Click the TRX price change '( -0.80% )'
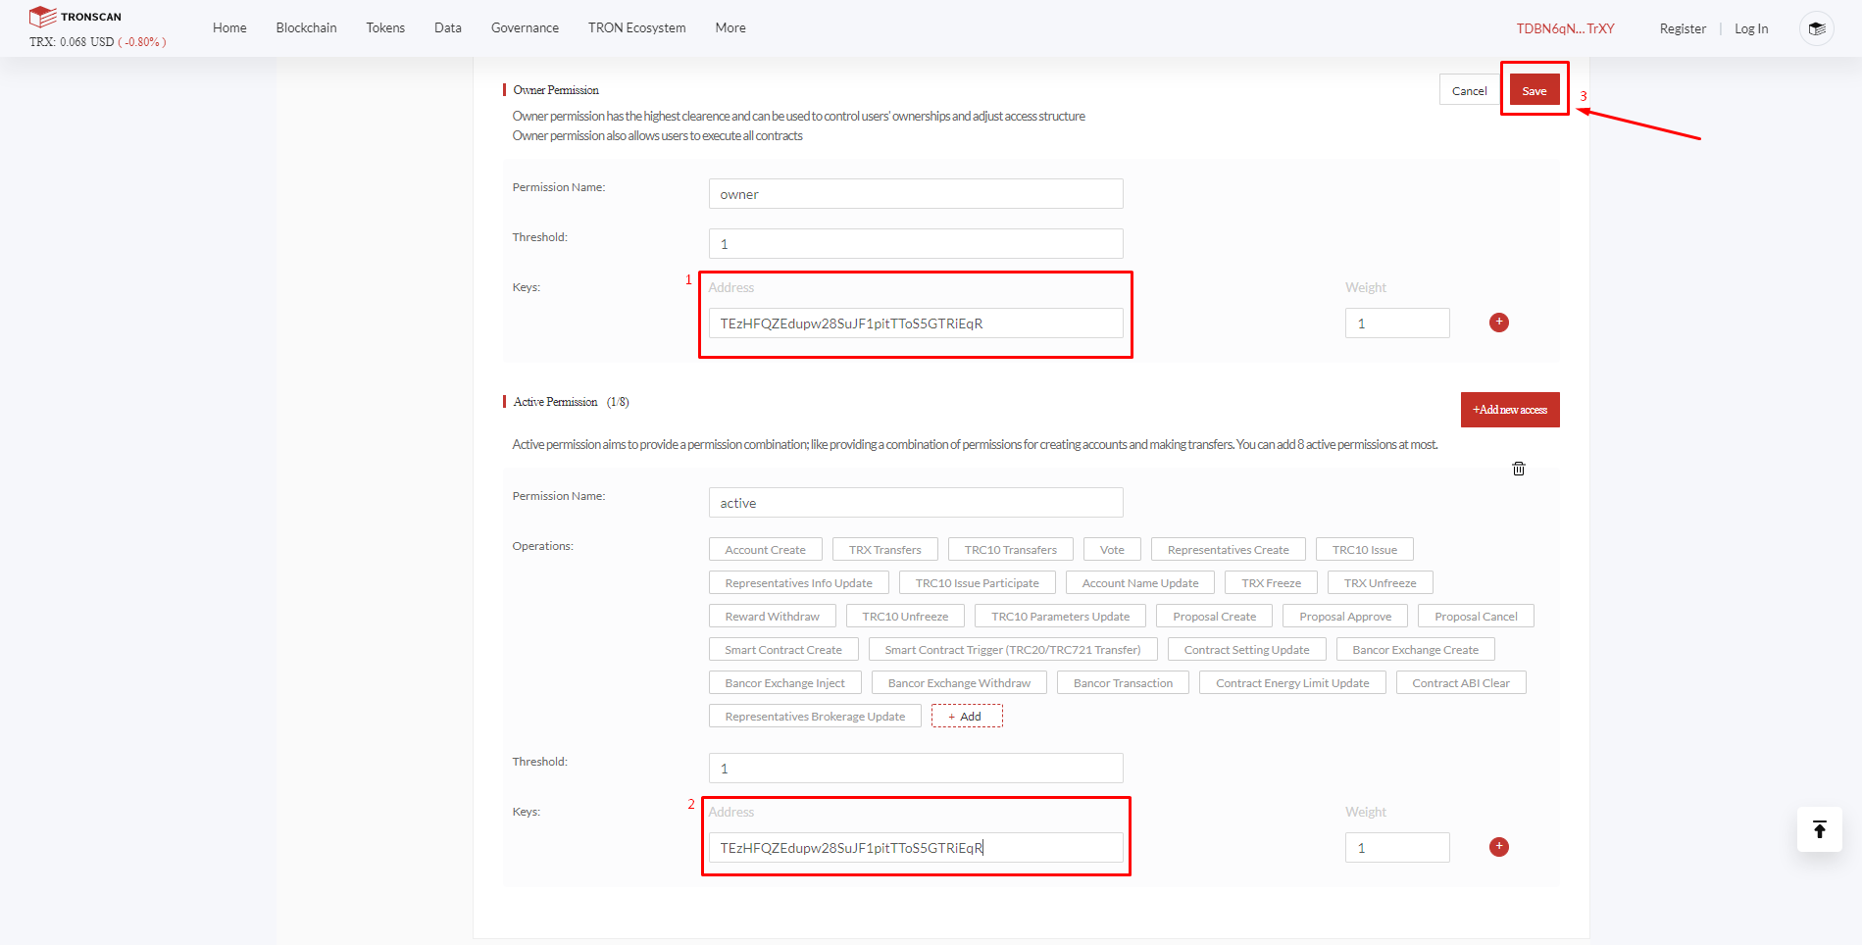This screenshot has width=1862, height=945. pos(142,42)
